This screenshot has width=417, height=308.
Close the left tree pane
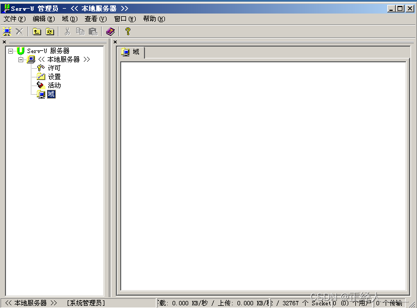click(4, 42)
